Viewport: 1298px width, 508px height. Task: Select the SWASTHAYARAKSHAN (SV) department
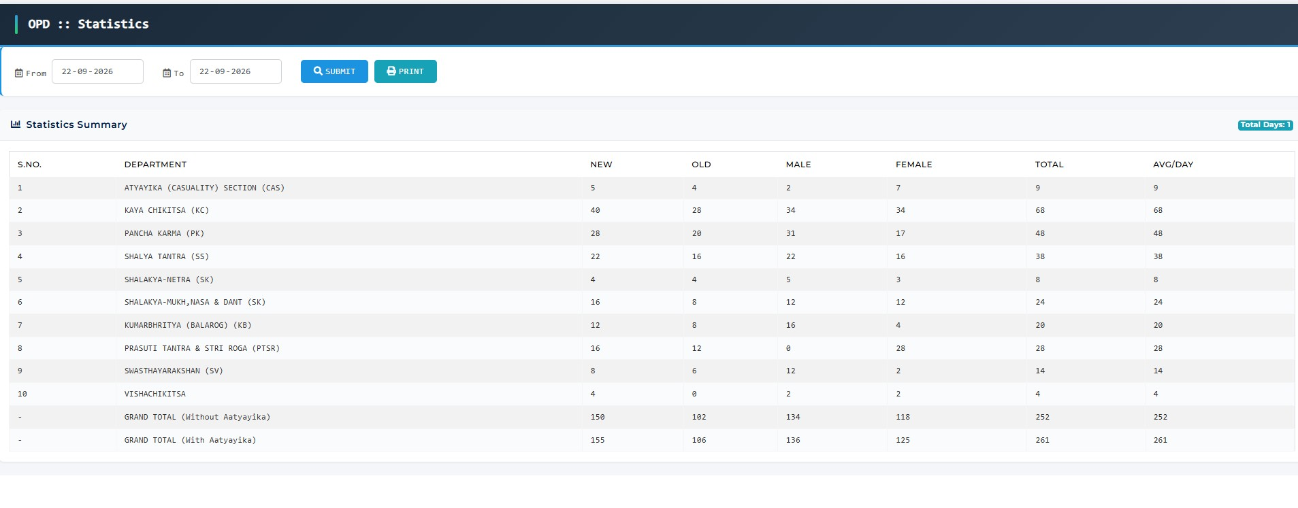[174, 371]
